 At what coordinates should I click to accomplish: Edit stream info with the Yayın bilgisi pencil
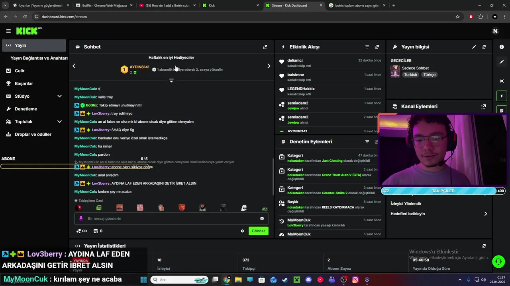(474, 47)
